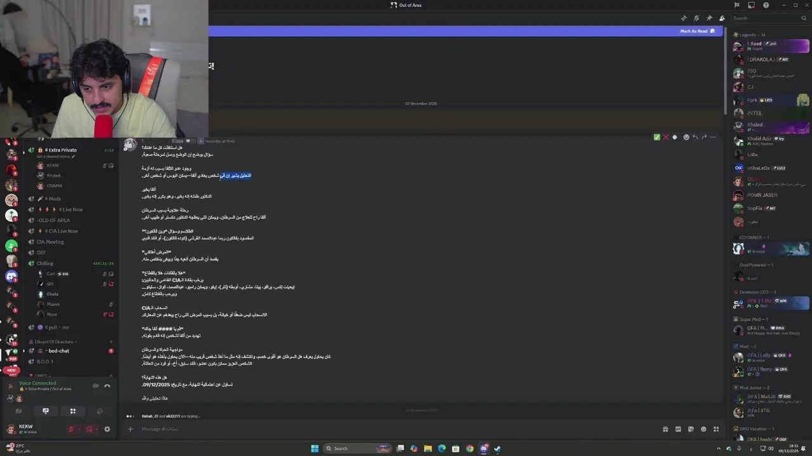Open POWR JASER in member list
The height and width of the screenshot is (456, 812).
click(x=771, y=194)
